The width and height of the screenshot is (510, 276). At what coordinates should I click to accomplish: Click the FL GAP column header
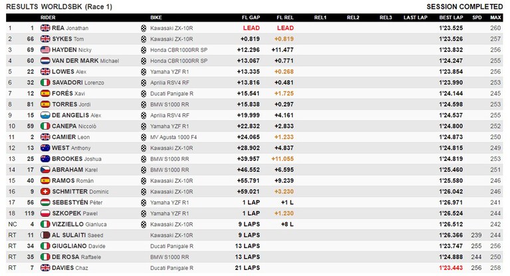tap(251, 17)
